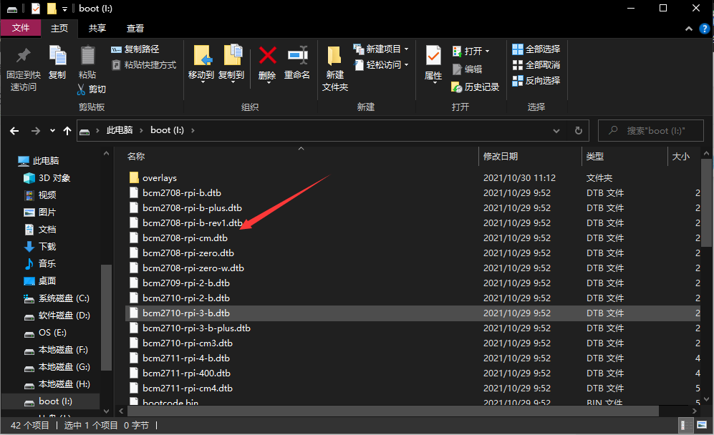The image size is (714, 435).
Task: Click inside the search boot (I:) box
Action: click(650, 129)
